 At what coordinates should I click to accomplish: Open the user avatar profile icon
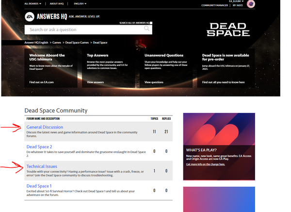[x=251, y=4]
